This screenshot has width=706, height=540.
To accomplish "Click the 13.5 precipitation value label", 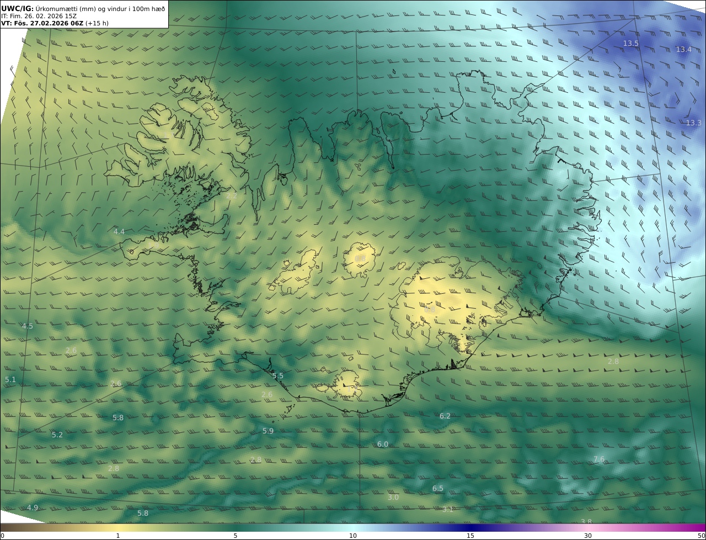I will coord(631,43).
